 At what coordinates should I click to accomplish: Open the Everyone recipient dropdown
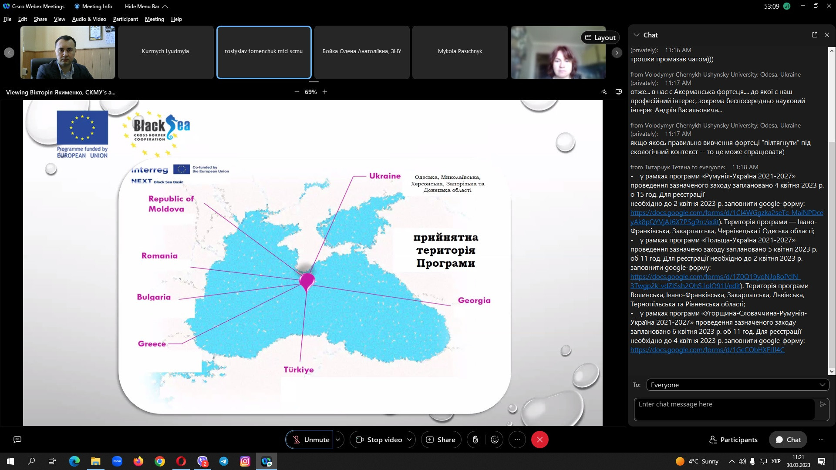coord(738,385)
